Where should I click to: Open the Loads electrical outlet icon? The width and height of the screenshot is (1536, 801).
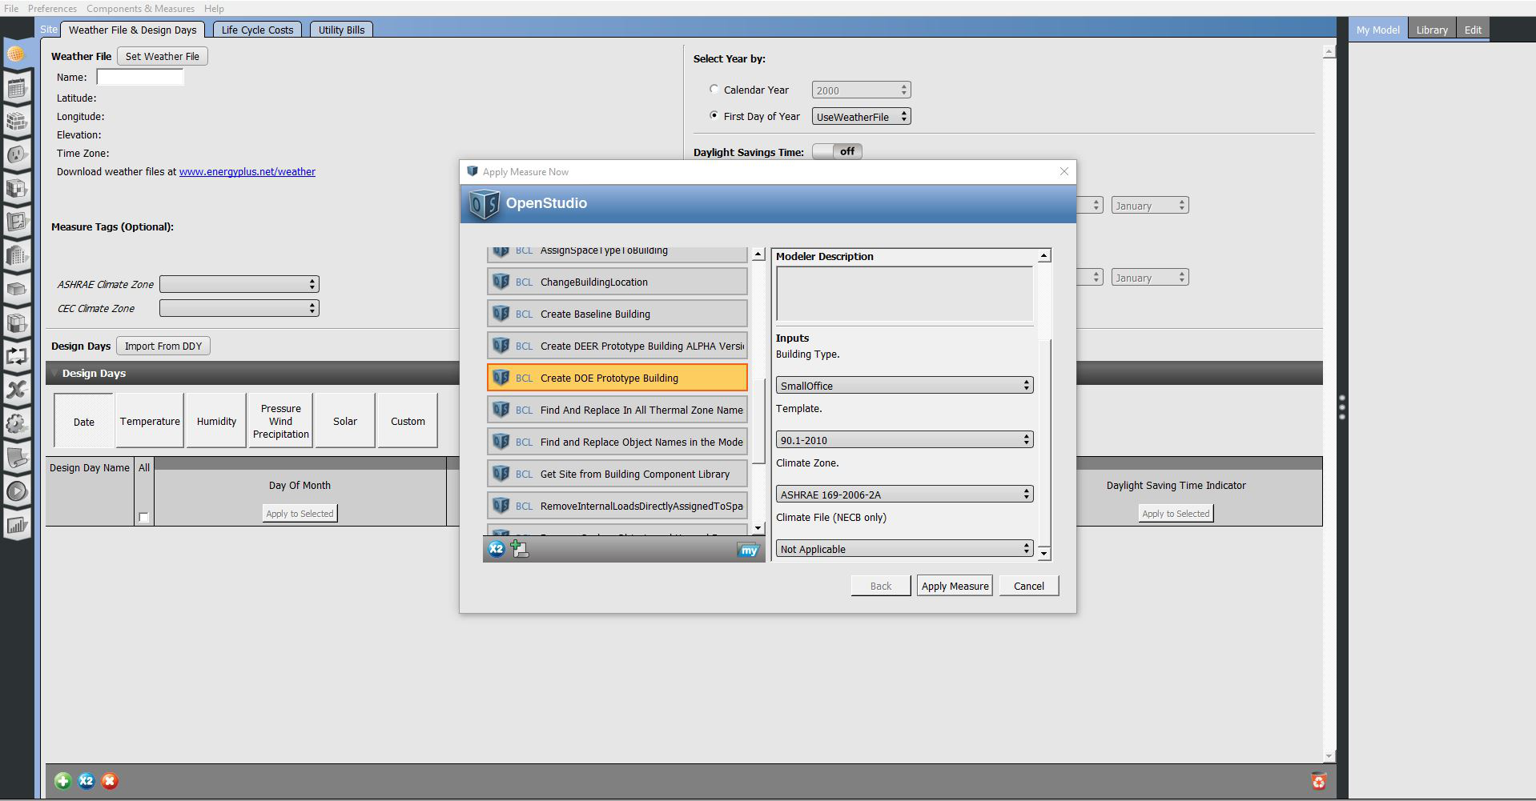pos(16,155)
